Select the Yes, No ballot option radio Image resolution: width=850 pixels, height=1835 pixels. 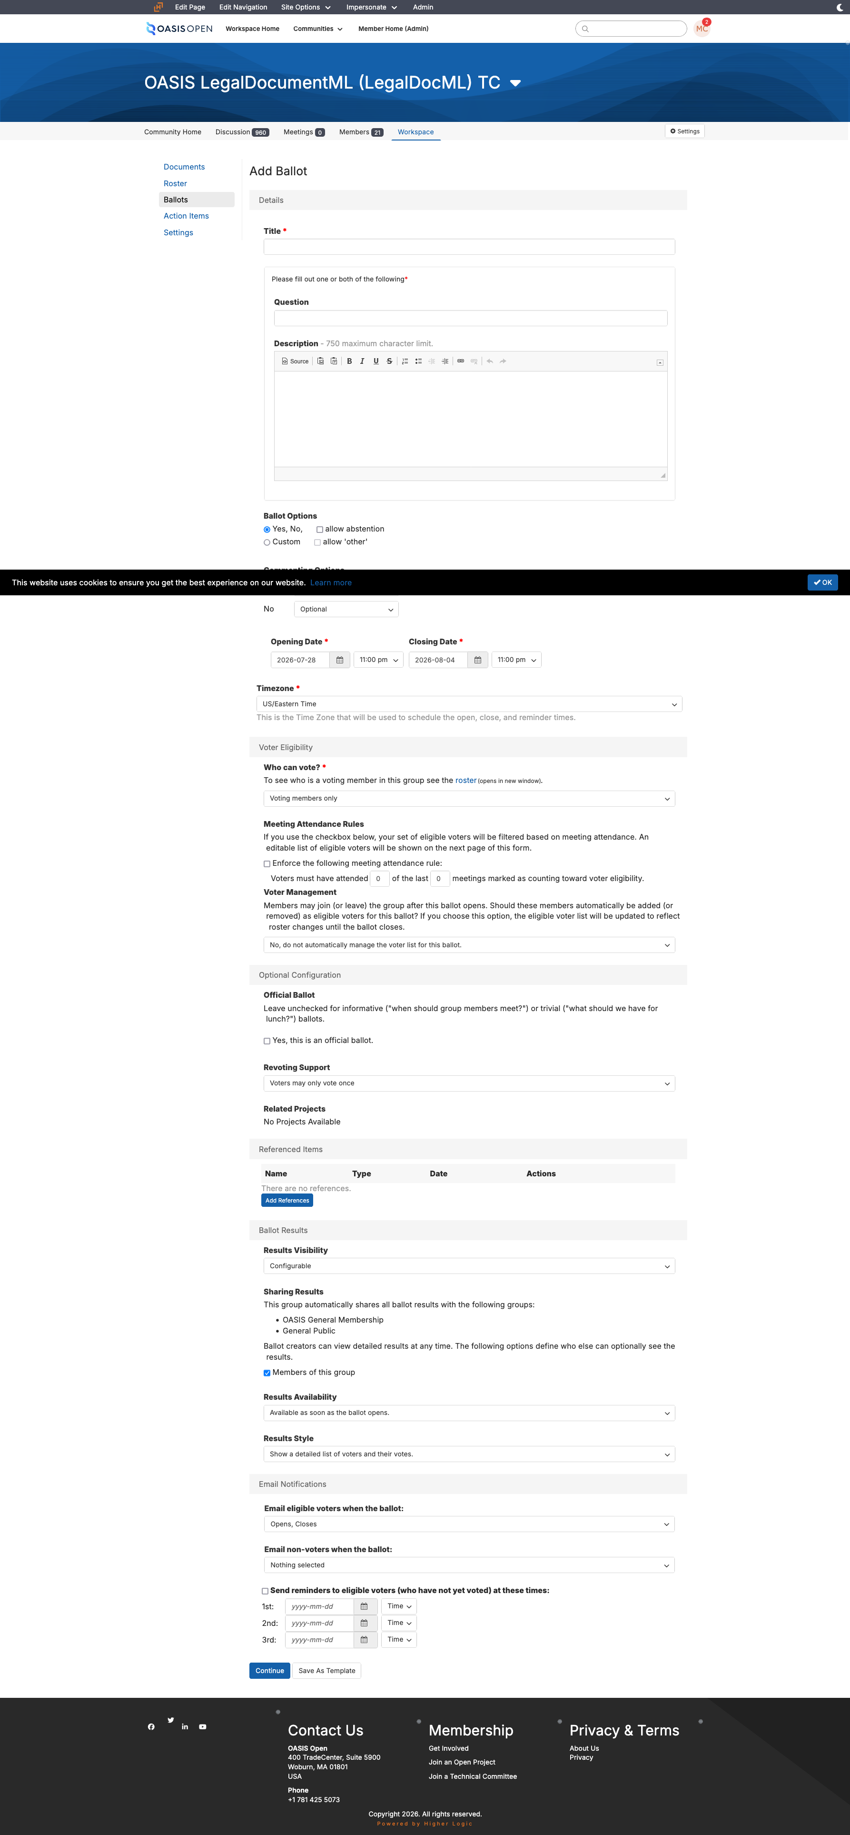[267, 530]
